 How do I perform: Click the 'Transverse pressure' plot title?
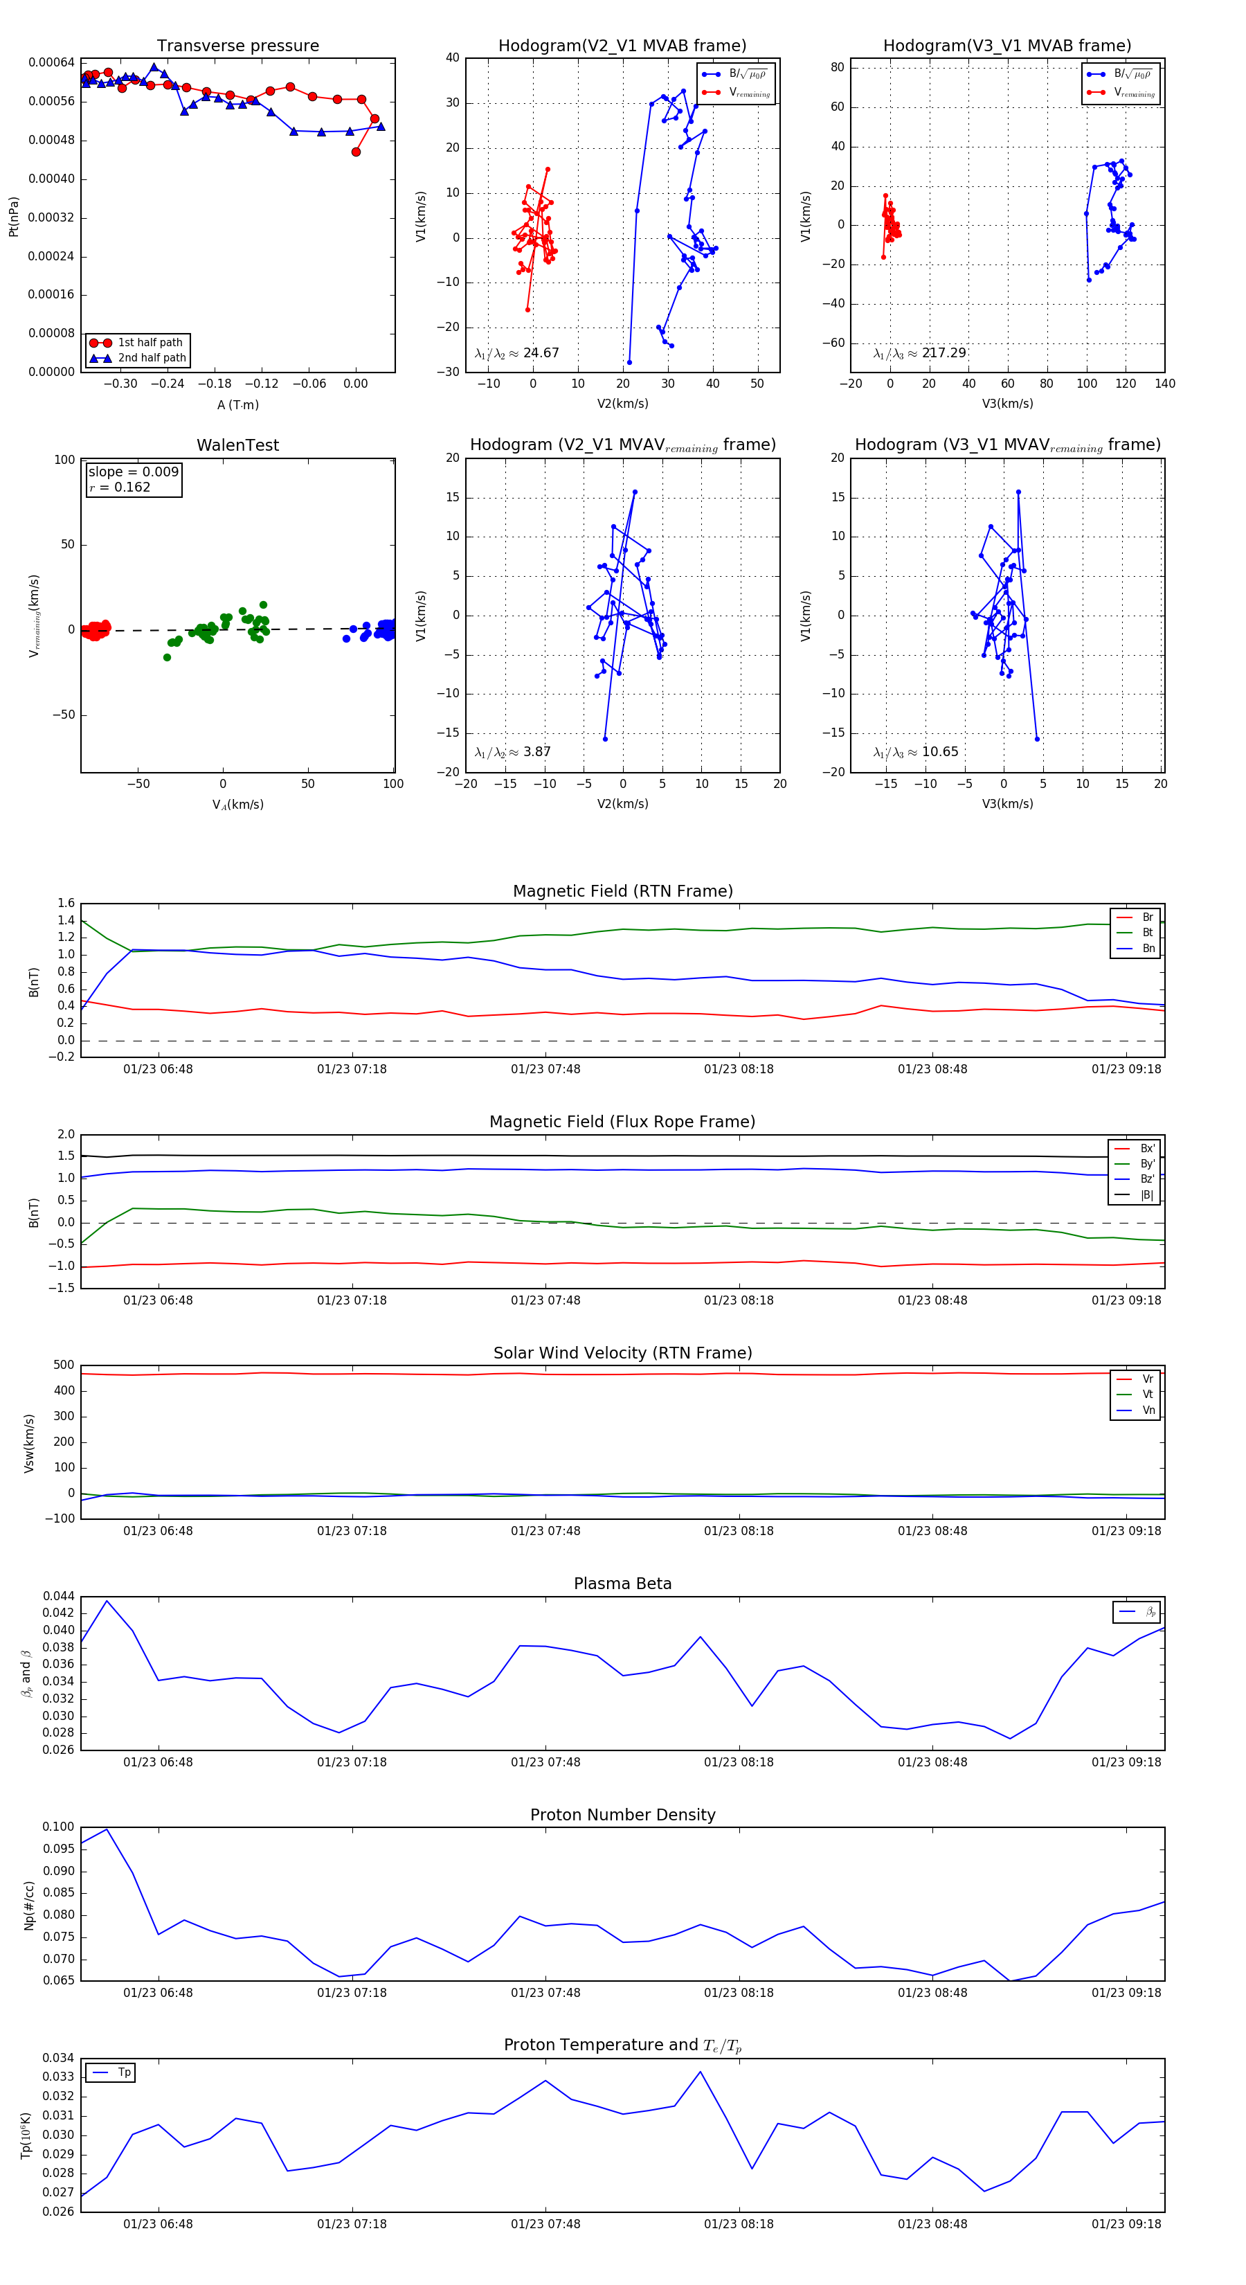click(x=237, y=46)
